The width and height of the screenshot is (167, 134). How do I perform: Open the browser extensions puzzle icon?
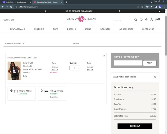pyautogui.click(x=152, y=7)
